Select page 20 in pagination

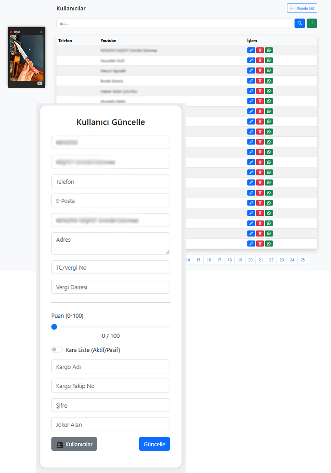[250, 260]
